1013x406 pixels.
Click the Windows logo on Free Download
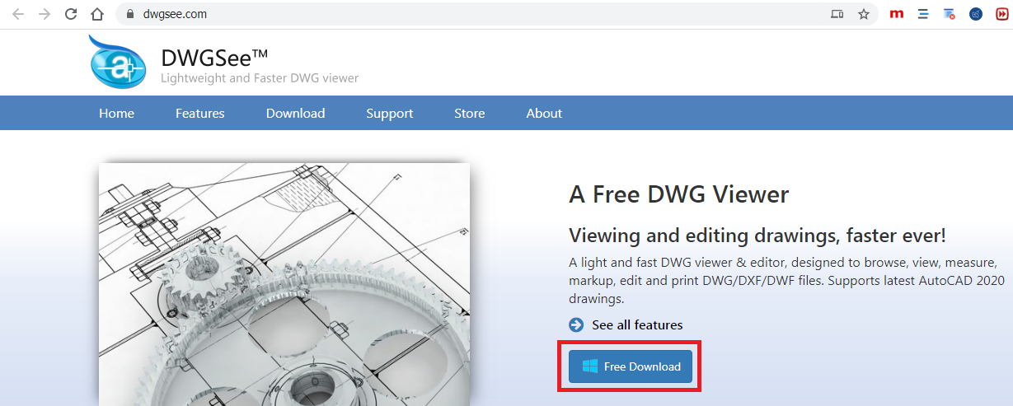(589, 366)
